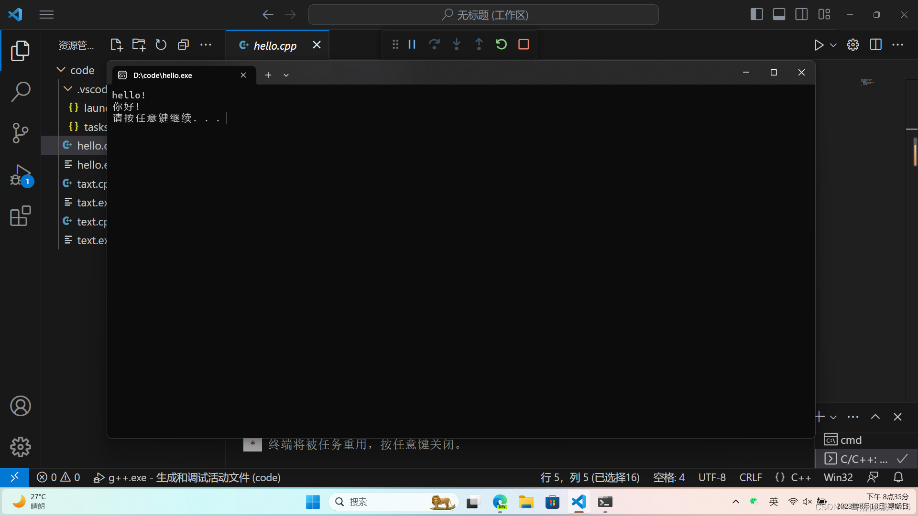Stop debugging with the red square
918x516 pixels.
524,44
